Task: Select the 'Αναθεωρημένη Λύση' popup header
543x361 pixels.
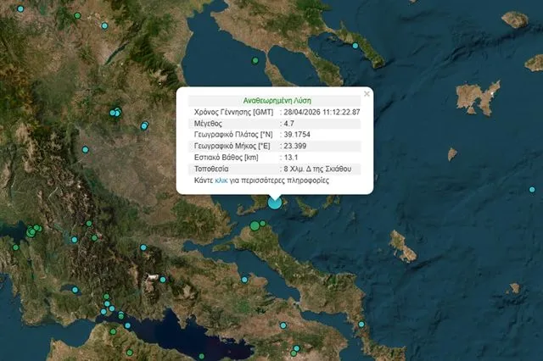Action: (x=277, y=101)
